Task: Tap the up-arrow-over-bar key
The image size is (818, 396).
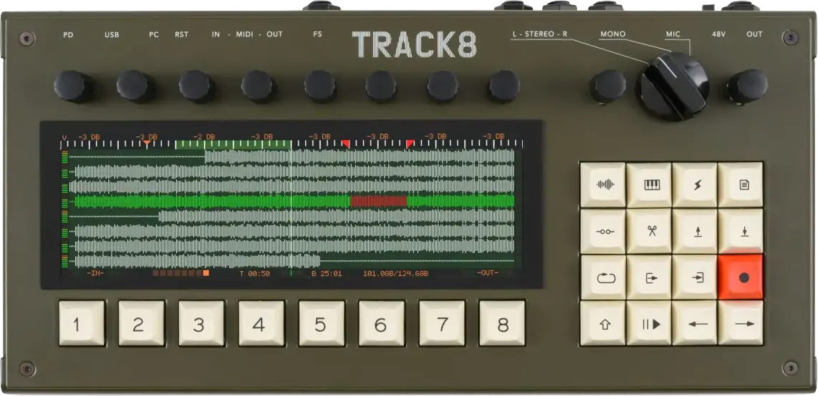Action: [x=695, y=231]
